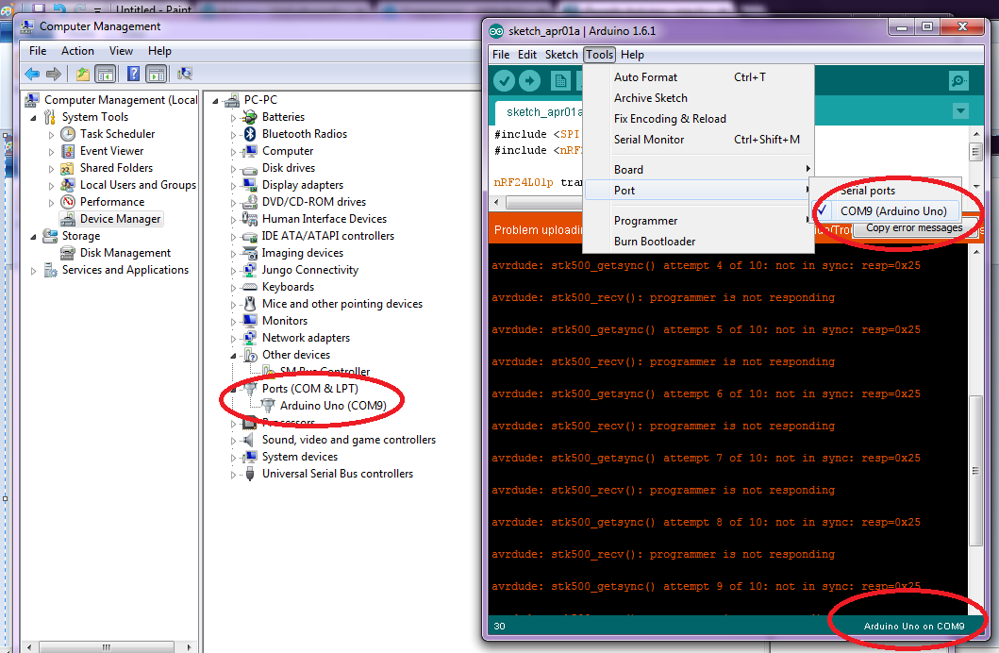Click the Arduino New sketch icon
999x653 pixels.
pyautogui.click(x=560, y=80)
